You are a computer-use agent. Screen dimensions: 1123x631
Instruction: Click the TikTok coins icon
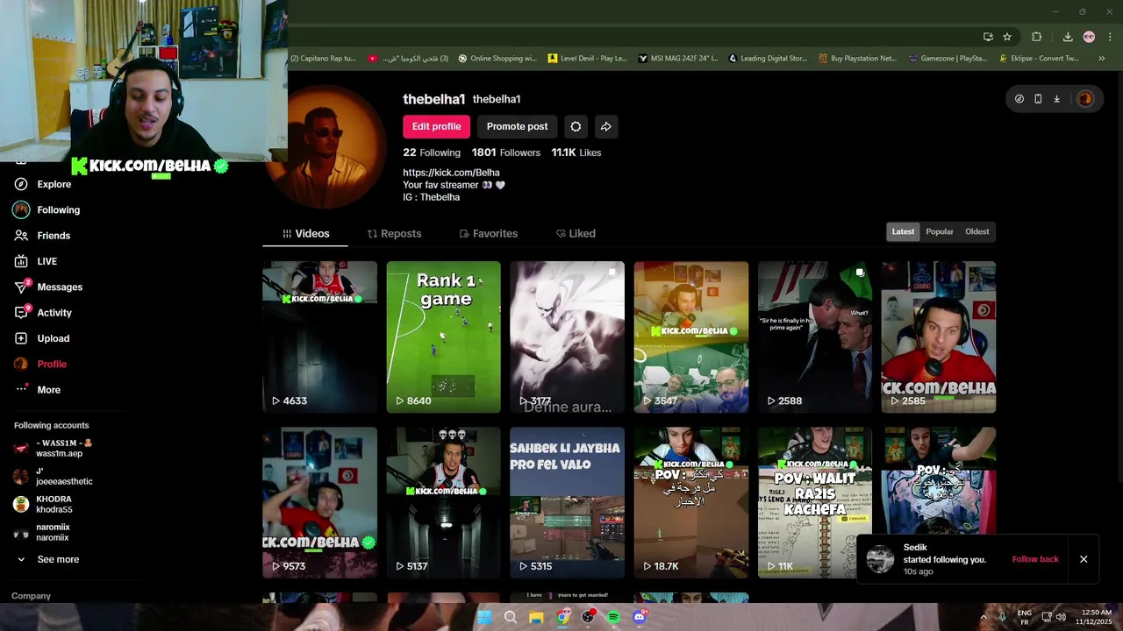coord(1019,99)
